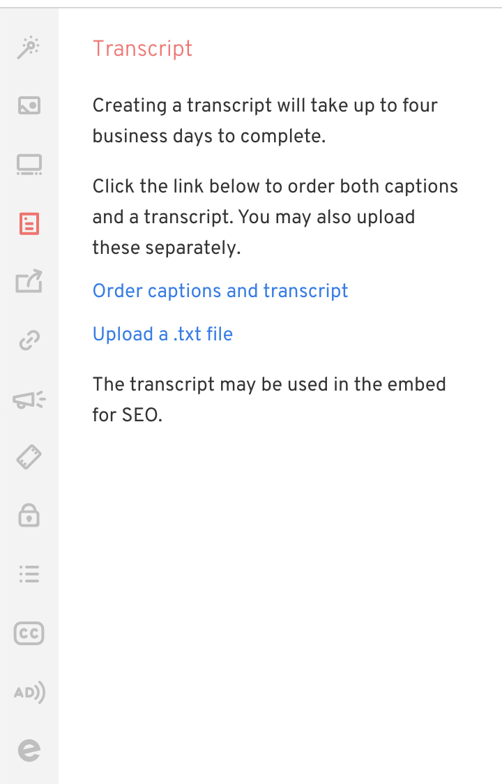This screenshot has width=502, height=784.
Task: Open the share arrow panel icon
Action: pyautogui.click(x=29, y=281)
